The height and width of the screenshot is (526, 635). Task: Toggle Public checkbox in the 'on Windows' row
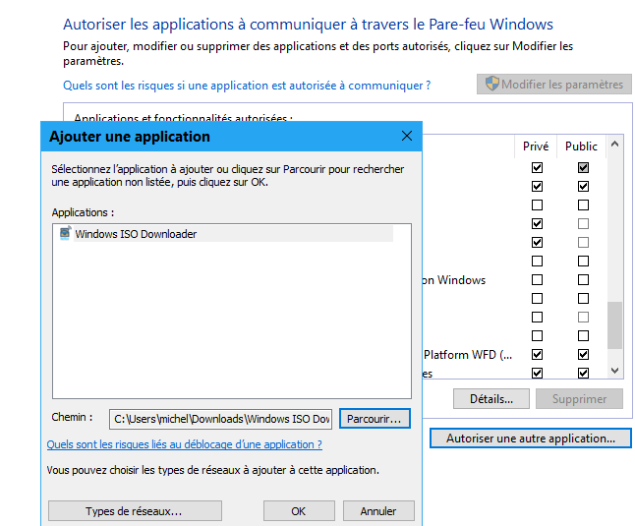583,280
